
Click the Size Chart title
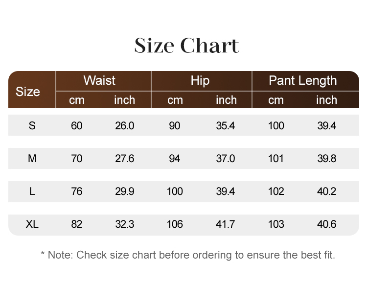[186, 46]
